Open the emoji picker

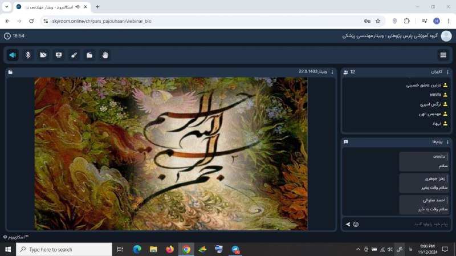356,224
